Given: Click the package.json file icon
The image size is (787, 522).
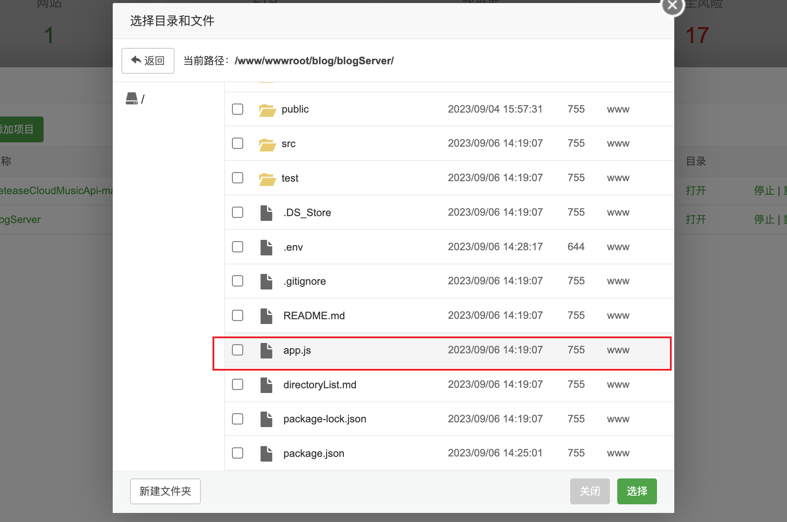Looking at the screenshot, I should [267, 454].
